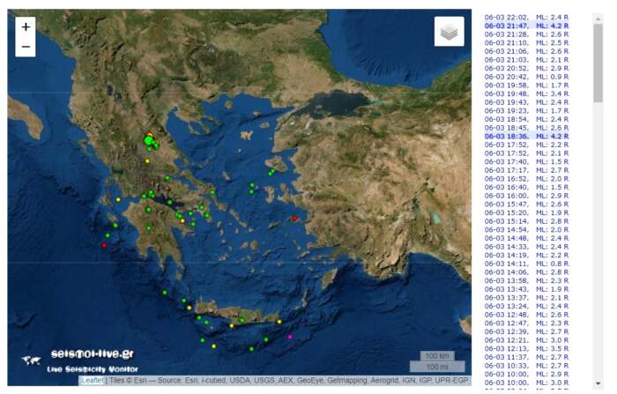The height and width of the screenshot is (394, 617).
Task: Select the 06-03 12:21 ML 3.0 event
Action: [x=526, y=339]
